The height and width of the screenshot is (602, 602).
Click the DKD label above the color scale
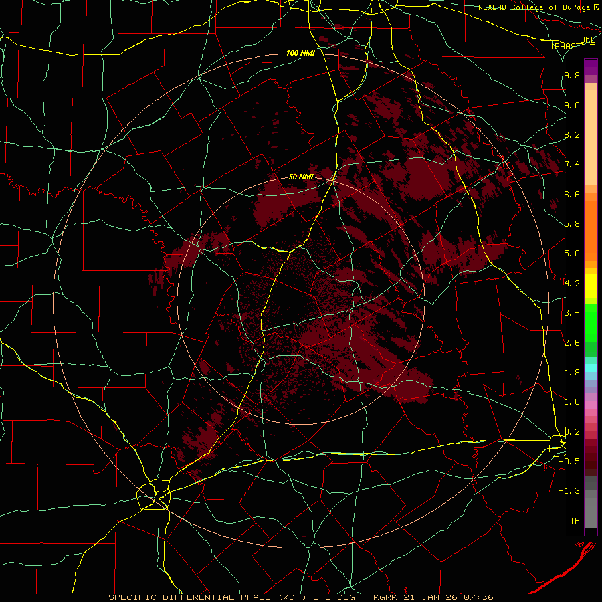coord(588,40)
